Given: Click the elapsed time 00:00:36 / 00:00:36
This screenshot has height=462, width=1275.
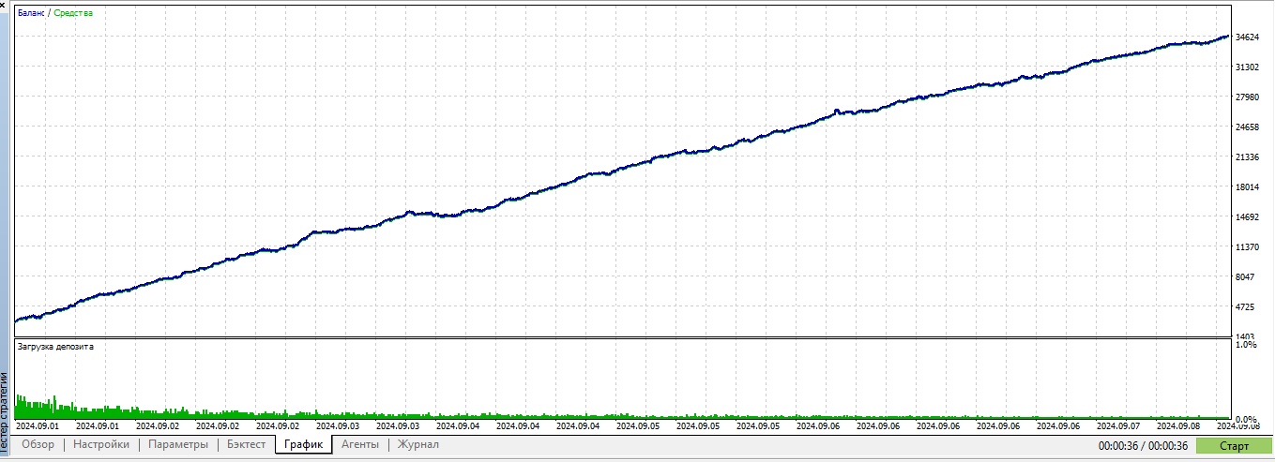Looking at the screenshot, I should (x=1144, y=446).
